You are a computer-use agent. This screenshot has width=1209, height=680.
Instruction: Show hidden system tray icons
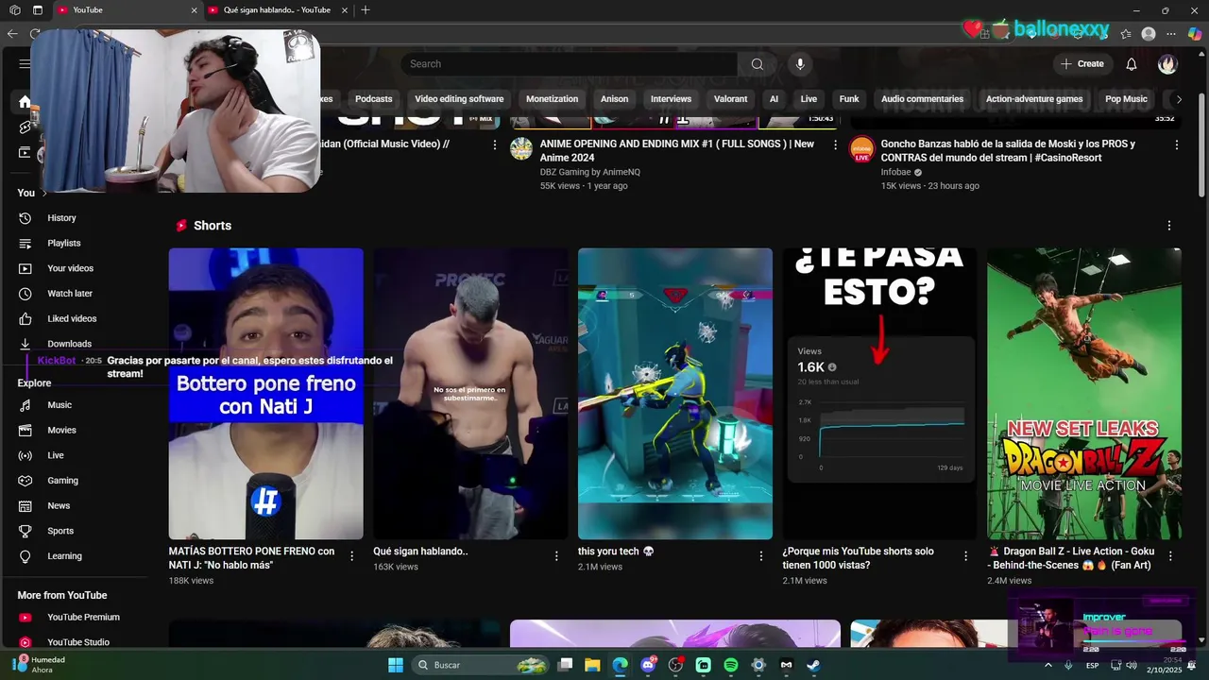click(1047, 665)
